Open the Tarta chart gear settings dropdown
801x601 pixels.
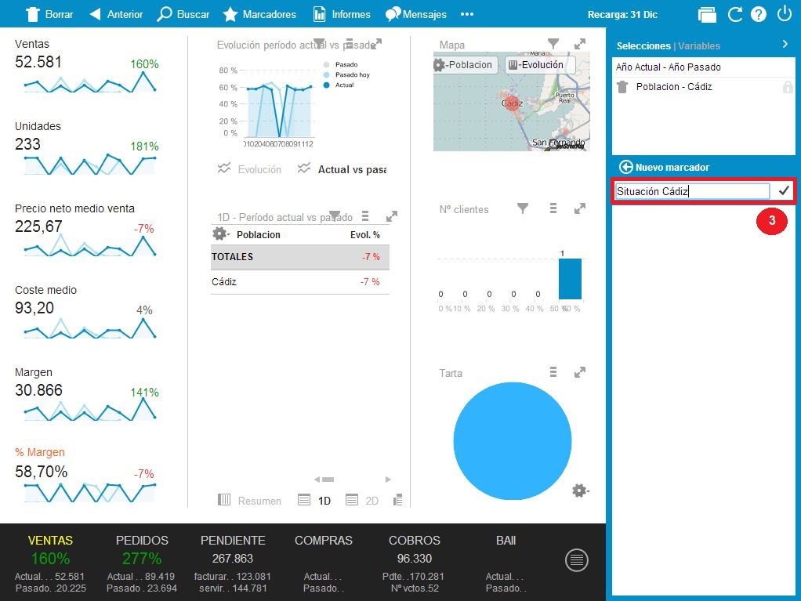tap(580, 491)
